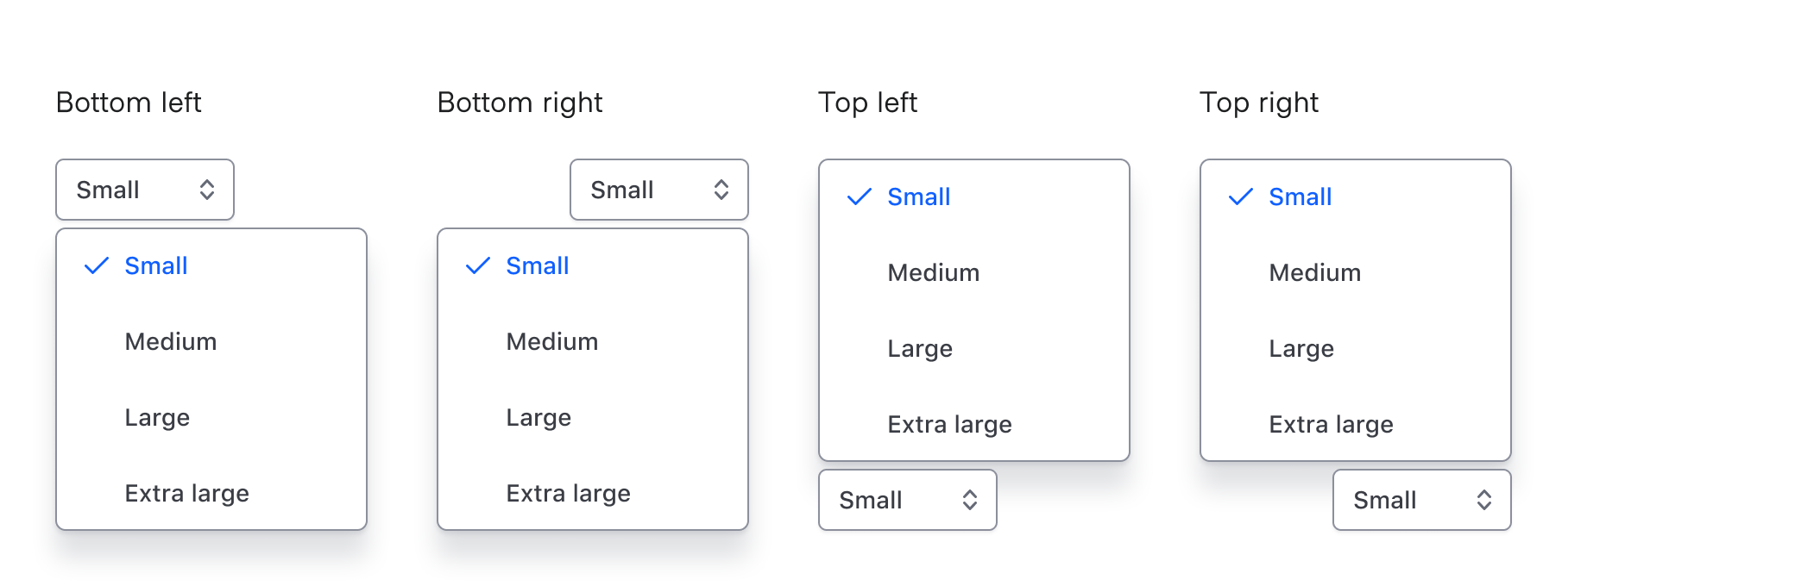Select Medium in the Top right menu
1795x586 pixels.
point(1314,272)
